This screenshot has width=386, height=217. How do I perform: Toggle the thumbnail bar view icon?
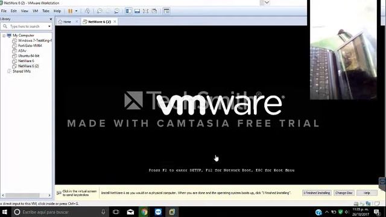pos(137,11)
